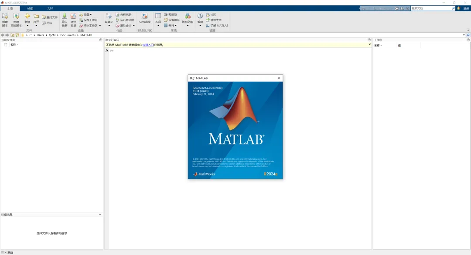The width and height of the screenshot is (471, 255).
Task: Minimize the toolstrip with collapse arrow
Action: pos(468,30)
